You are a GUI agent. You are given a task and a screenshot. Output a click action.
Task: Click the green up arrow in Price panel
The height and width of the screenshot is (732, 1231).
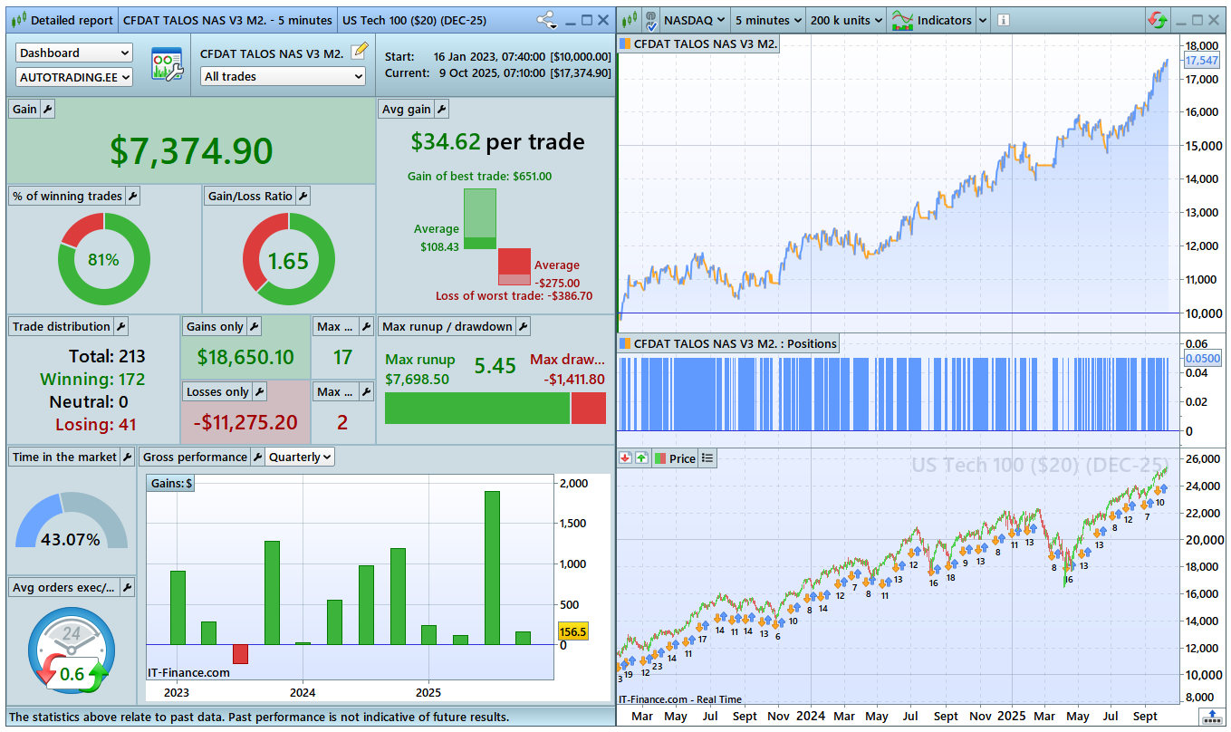pos(641,458)
